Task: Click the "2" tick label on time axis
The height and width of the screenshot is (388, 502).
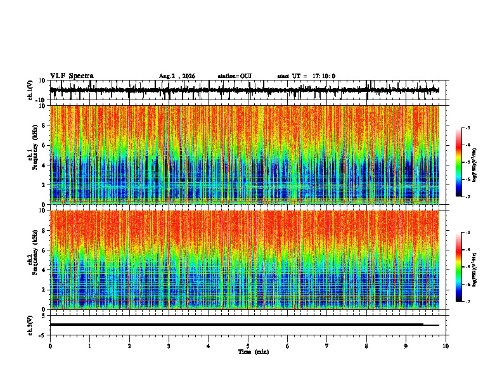Action: pos(129,346)
